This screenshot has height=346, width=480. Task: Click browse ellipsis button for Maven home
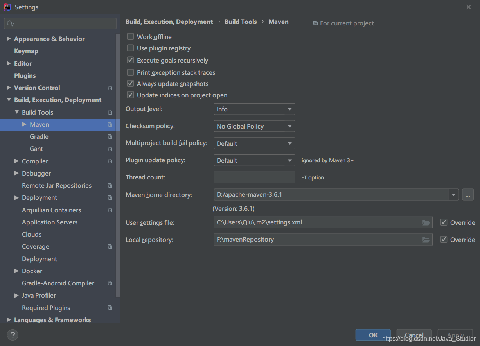tap(468, 194)
